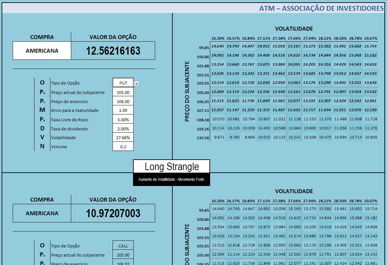Open the Tipo de Opção dropdown arrow
The image size is (387, 265).
[136, 84]
